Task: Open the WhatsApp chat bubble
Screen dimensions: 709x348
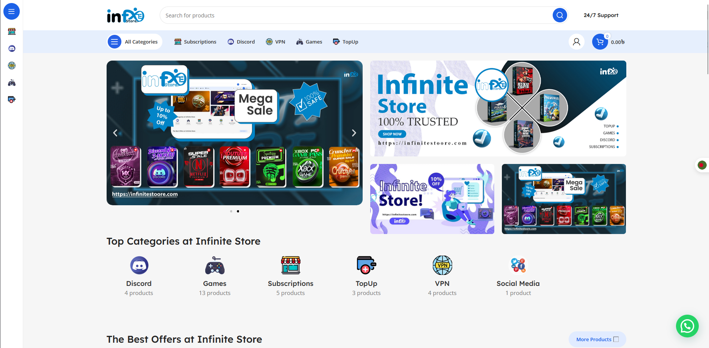Action: coord(687,326)
